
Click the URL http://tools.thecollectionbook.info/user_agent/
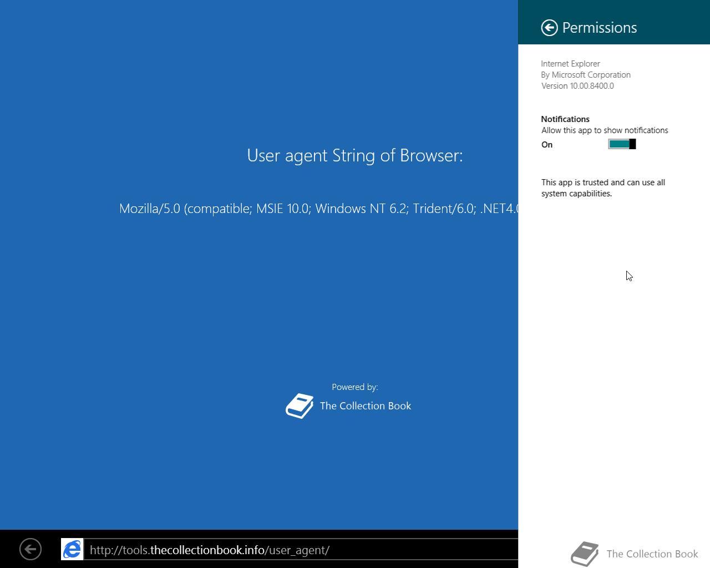coord(211,550)
